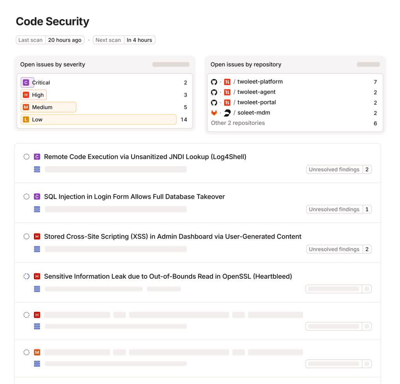Click the GitHub icon beside twoleet-platform
This screenshot has height=384, width=400.
tap(214, 82)
